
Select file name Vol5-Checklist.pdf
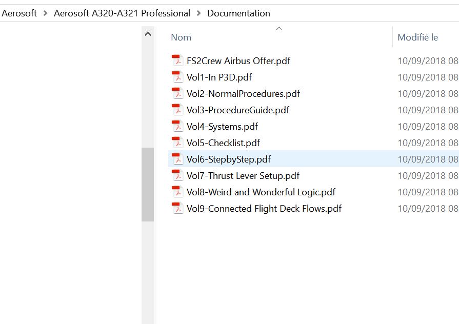point(224,143)
